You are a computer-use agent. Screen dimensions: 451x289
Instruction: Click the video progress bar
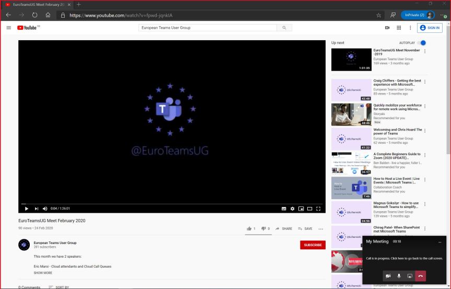172,204
